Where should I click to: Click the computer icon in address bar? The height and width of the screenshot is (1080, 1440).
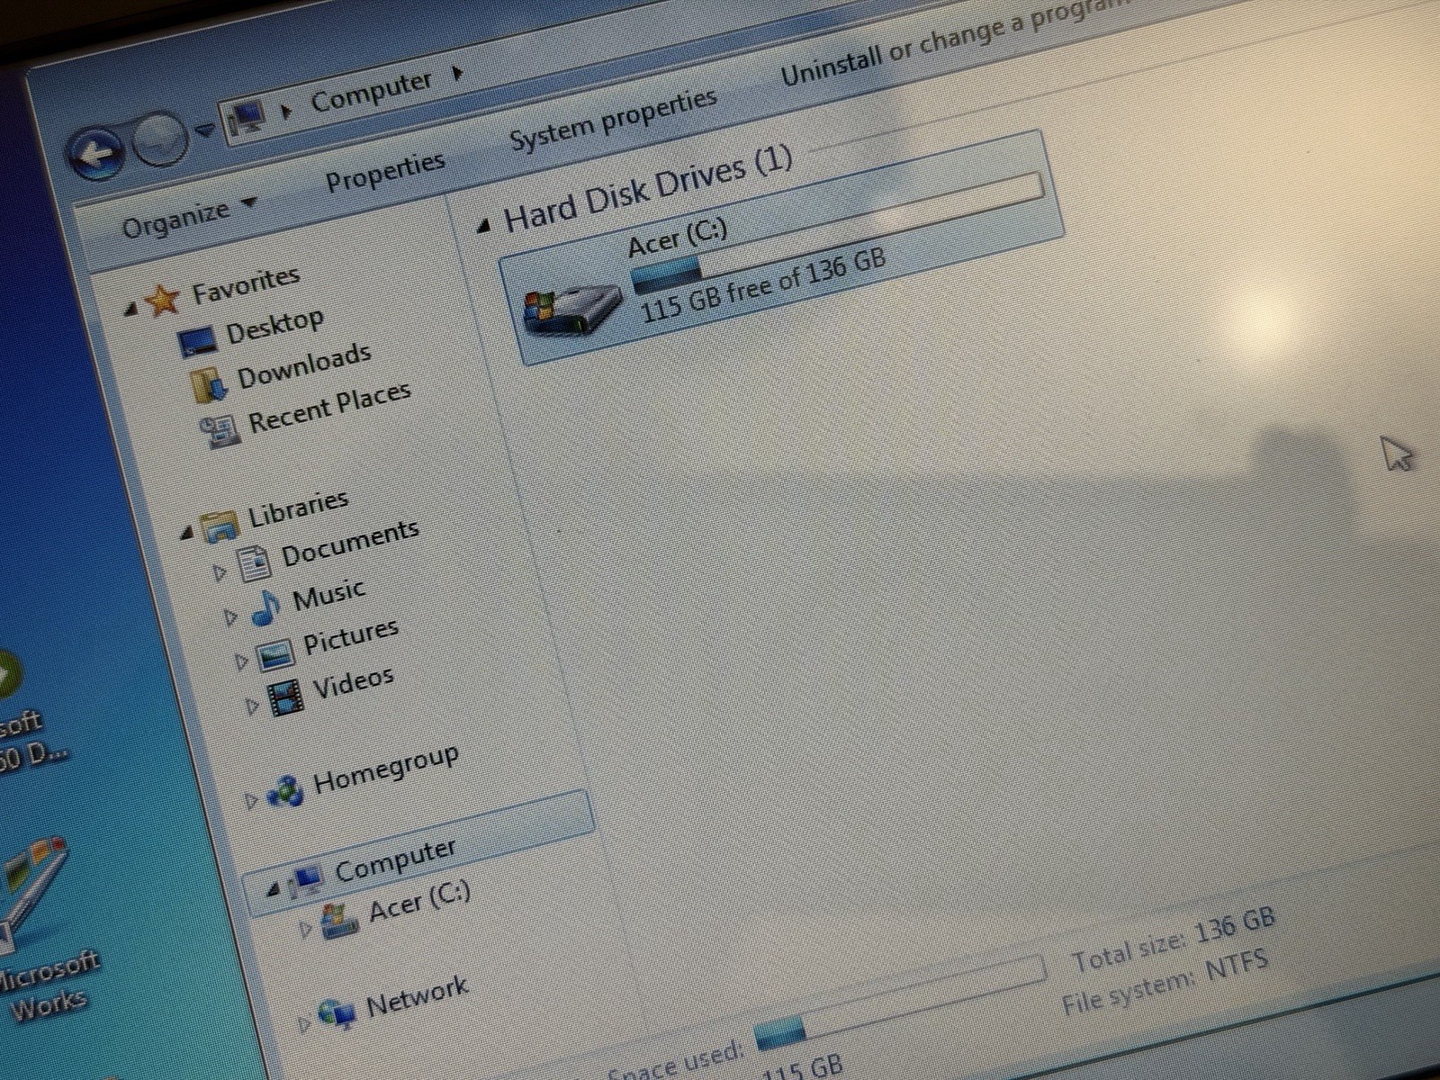(x=247, y=119)
